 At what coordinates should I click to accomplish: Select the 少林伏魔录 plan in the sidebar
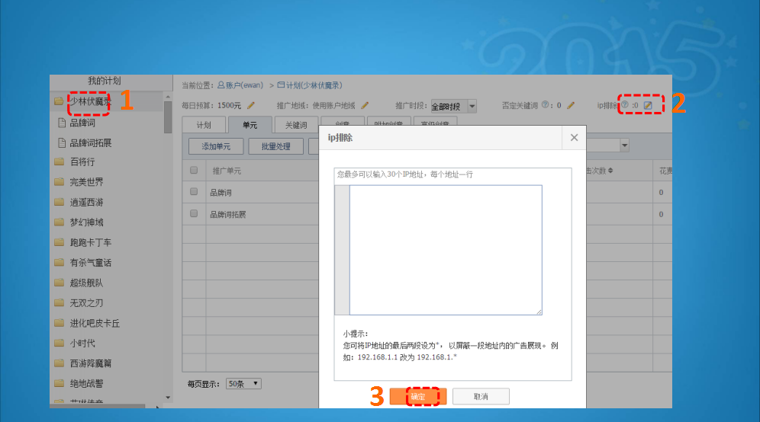pos(90,101)
